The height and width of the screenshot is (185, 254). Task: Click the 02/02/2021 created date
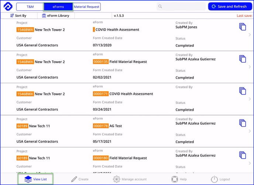(x=102, y=77)
